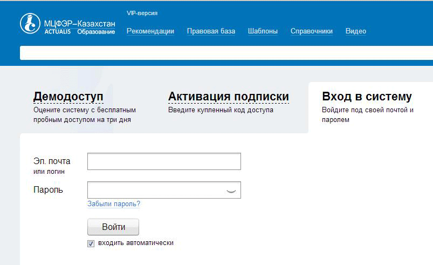Switch to the Демодоступ tab
This screenshot has width=433, height=265.
(68, 97)
